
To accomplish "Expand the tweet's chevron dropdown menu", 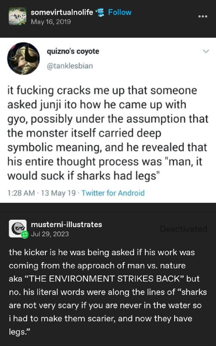I will (x=206, y=51).
